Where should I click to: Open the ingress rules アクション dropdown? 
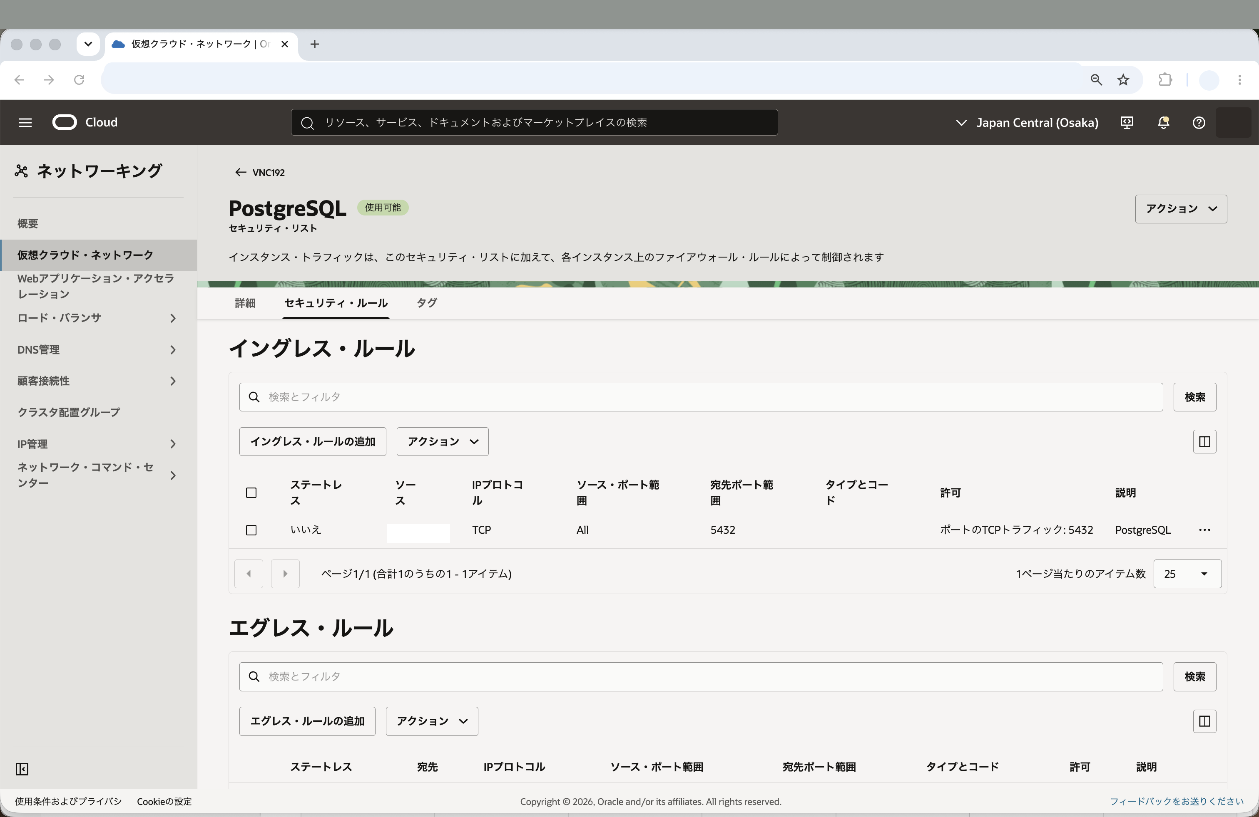(442, 442)
